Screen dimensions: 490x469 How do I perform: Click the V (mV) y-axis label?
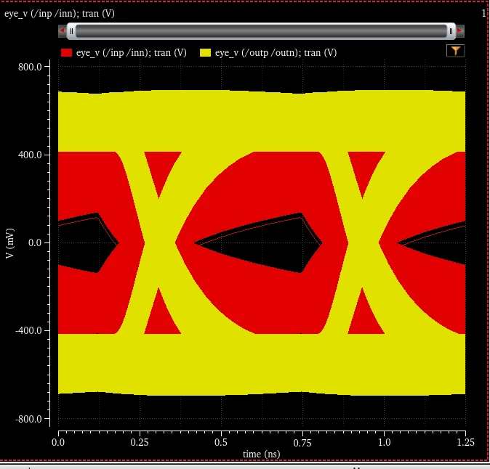pyautogui.click(x=9, y=243)
